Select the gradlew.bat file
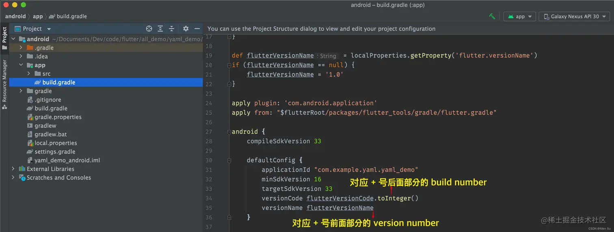This screenshot has height=232, width=614. 51,134
